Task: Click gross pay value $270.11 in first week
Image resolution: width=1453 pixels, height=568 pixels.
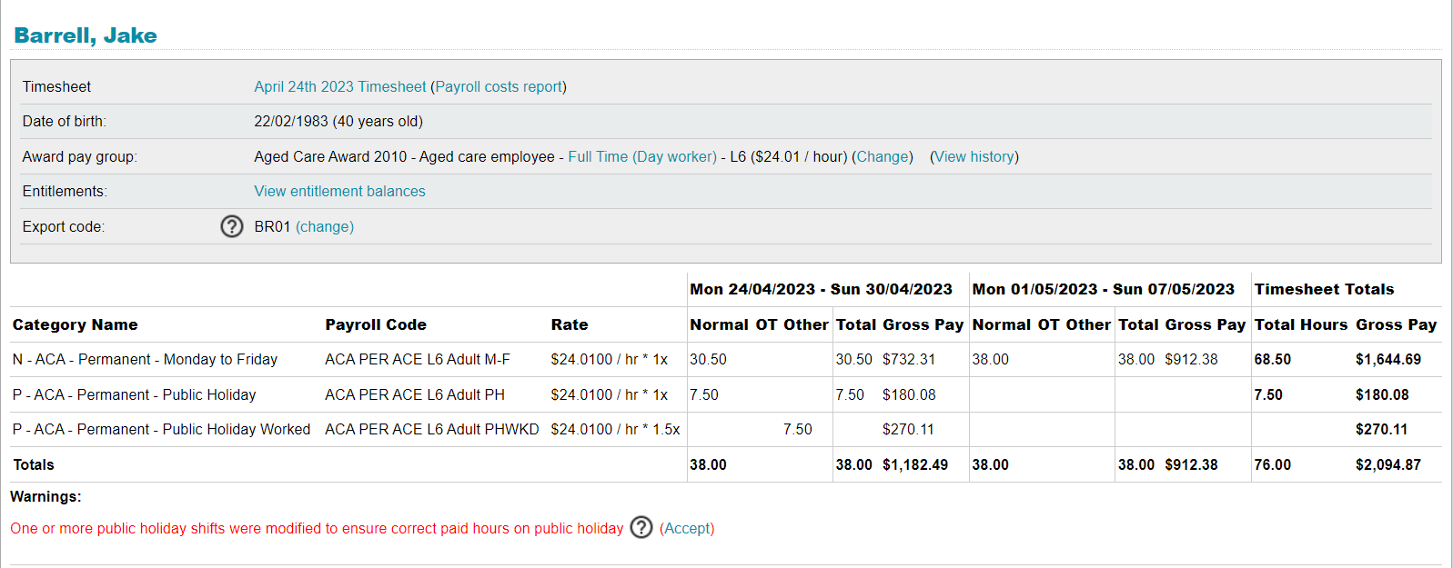Action: 908,429
